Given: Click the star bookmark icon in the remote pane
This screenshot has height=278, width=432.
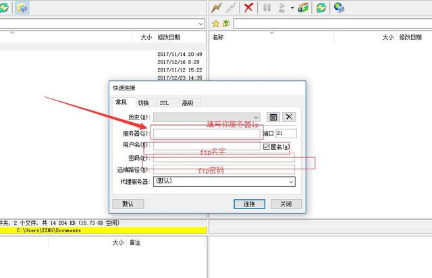Looking at the screenshot, I should click(x=215, y=24).
